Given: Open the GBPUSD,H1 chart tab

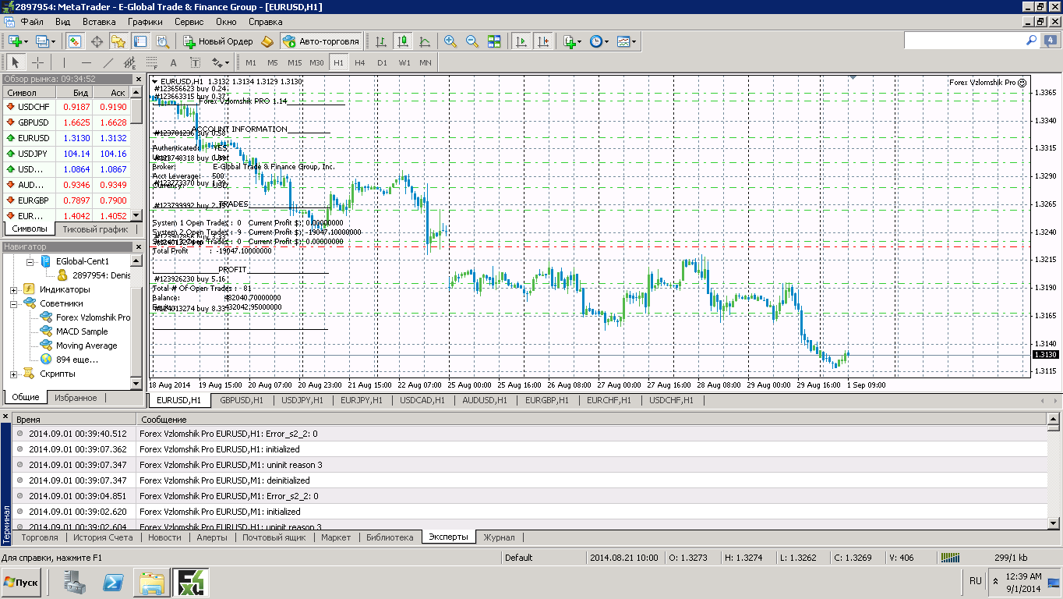Looking at the screenshot, I should tap(241, 400).
